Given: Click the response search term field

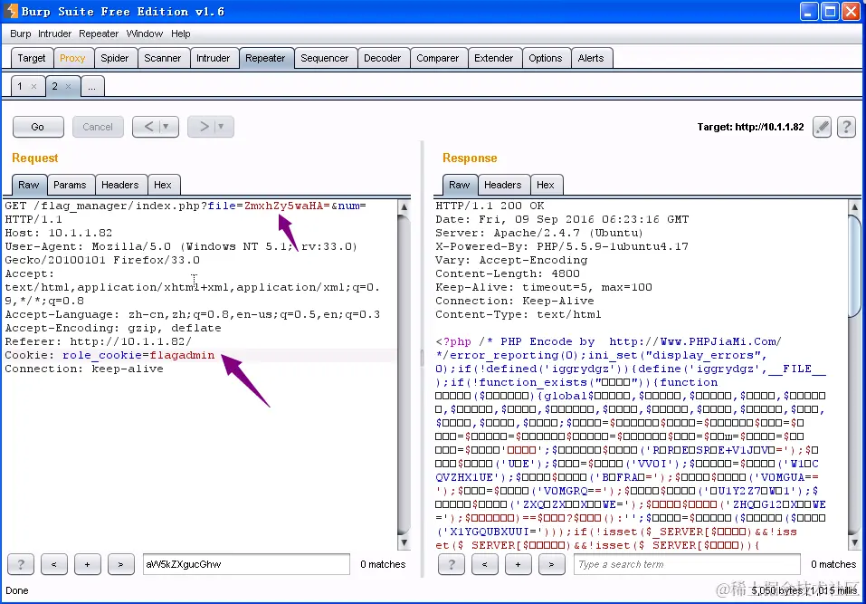Looking at the screenshot, I should pyautogui.click(x=687, y=564).
